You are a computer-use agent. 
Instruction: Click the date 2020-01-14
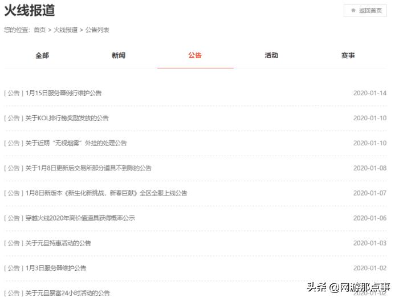point(370,93)
